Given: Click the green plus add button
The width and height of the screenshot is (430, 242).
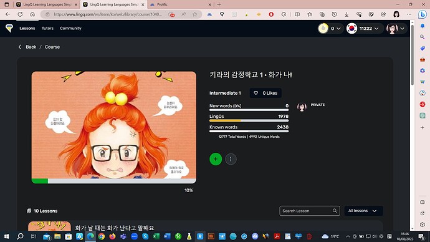Looking at the screenshot, I should pyautogui.click(x=216, y=159).
